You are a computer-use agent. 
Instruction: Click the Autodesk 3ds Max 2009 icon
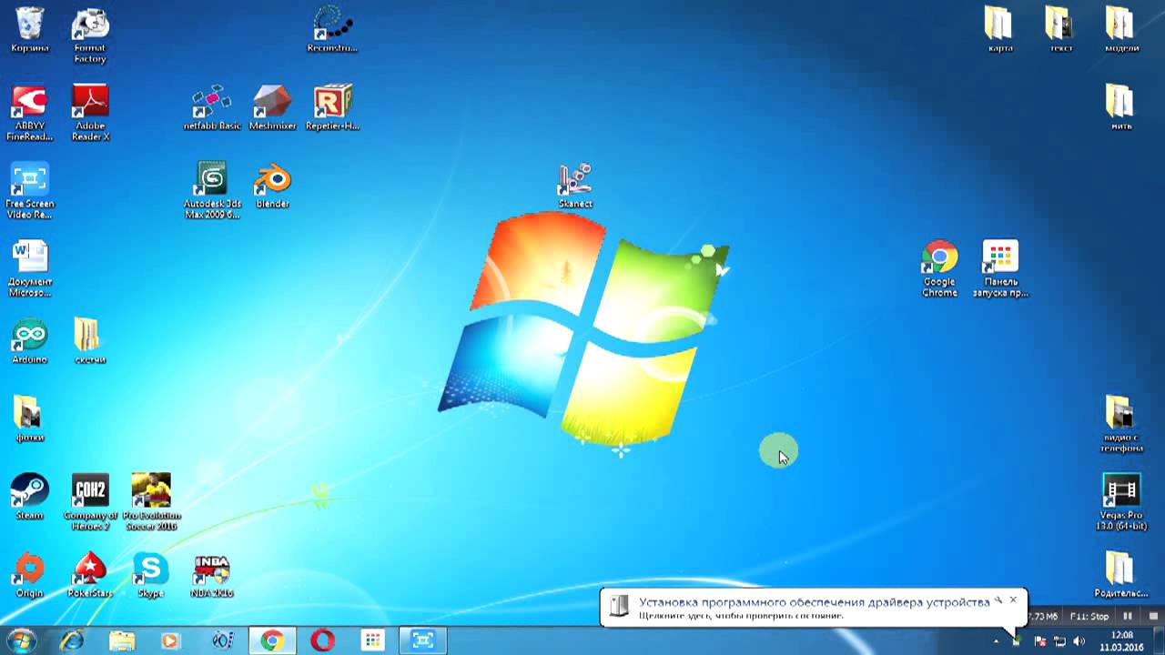[212, 191]
